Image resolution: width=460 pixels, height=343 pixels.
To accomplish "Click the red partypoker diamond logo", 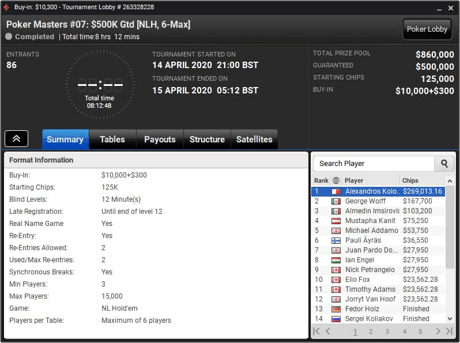I will coord(6,7).
